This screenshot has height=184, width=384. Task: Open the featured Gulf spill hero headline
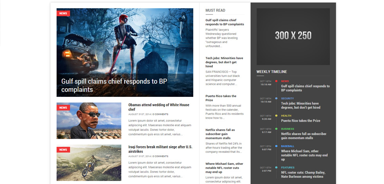114,85
